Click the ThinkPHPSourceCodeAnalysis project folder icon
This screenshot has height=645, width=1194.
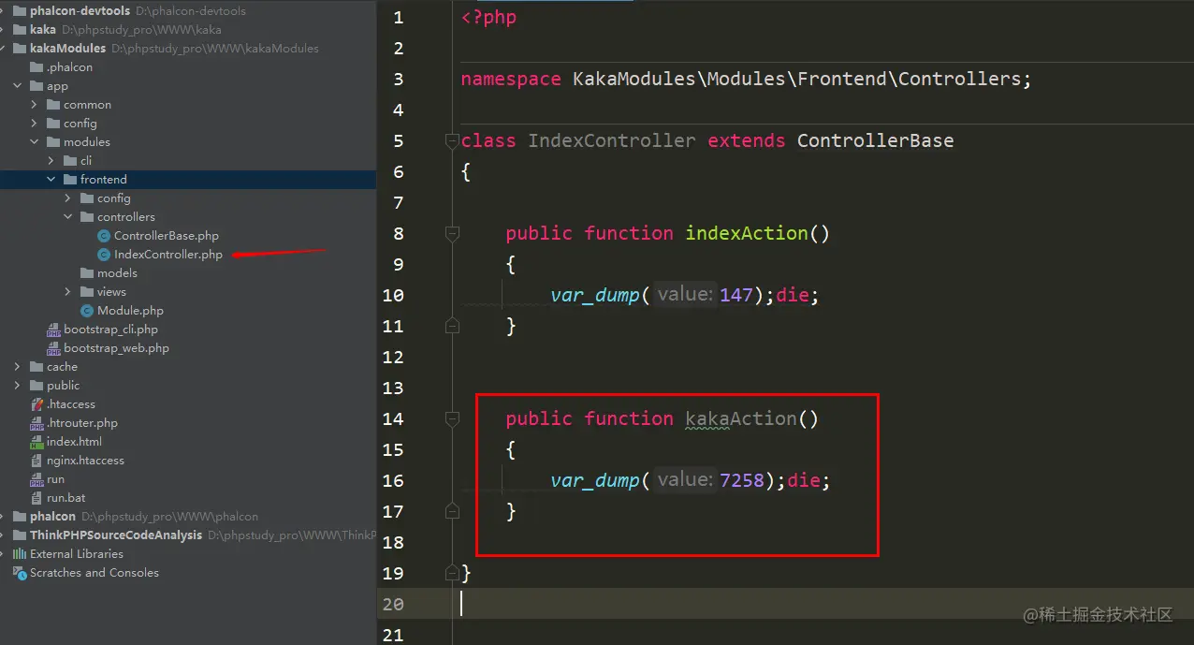20,535
